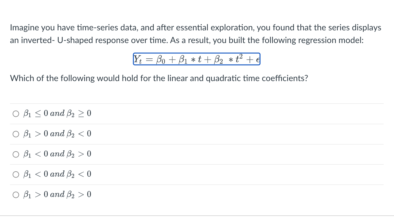Choose the radio button for β1 > 0 and β2 < 0
Image resolution: width=394 pixels, height=217 pixels.
click(15, 134)
